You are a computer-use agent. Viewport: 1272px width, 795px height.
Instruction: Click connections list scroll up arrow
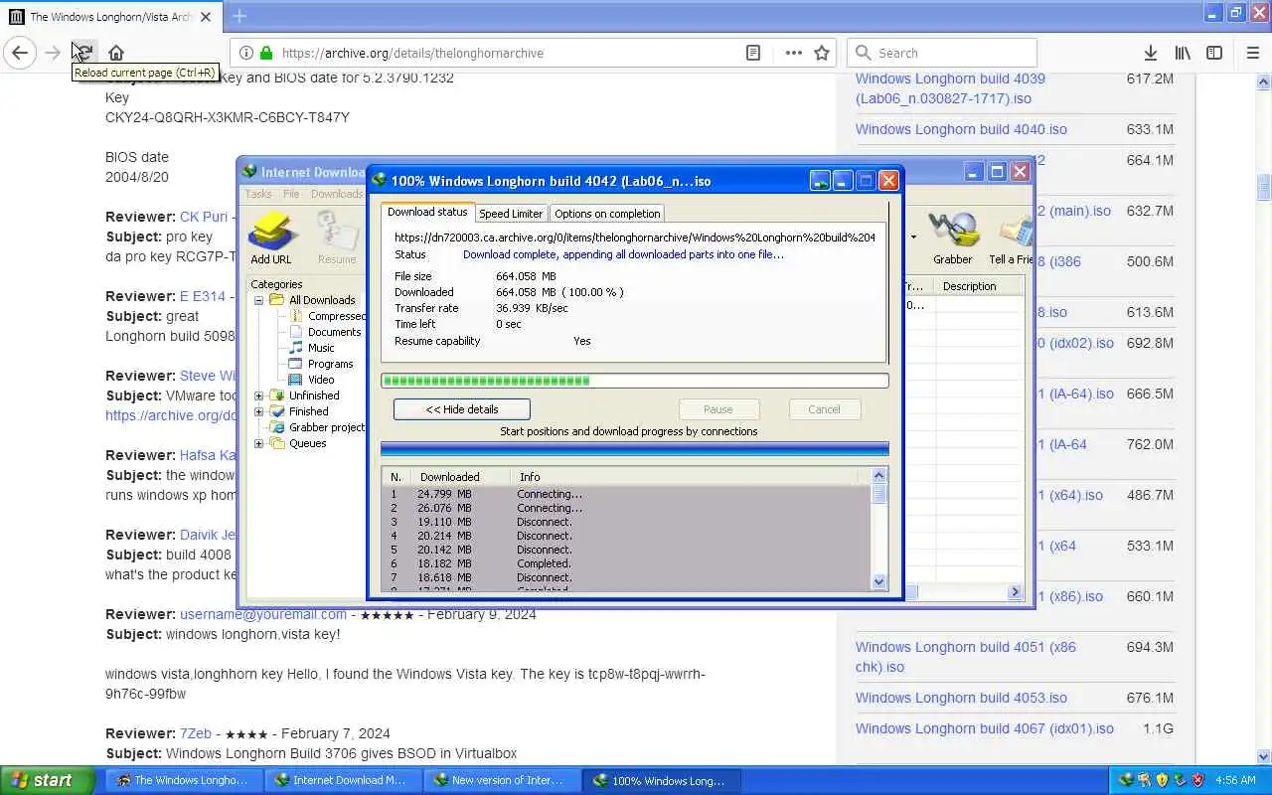878,477
